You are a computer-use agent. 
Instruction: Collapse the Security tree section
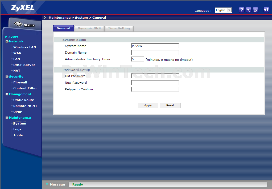click(7, 77)
